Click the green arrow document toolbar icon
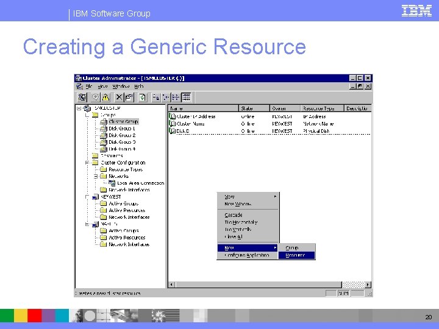This screenshot has width=439, height=329. (x=143, y=97)
